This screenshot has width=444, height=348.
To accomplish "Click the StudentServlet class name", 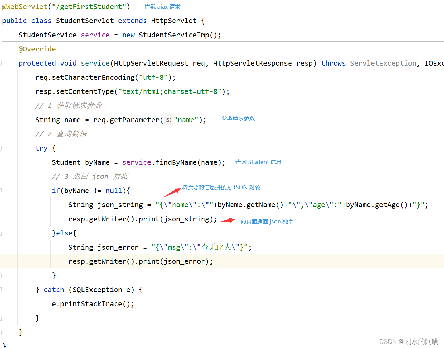I will [85, 21].
